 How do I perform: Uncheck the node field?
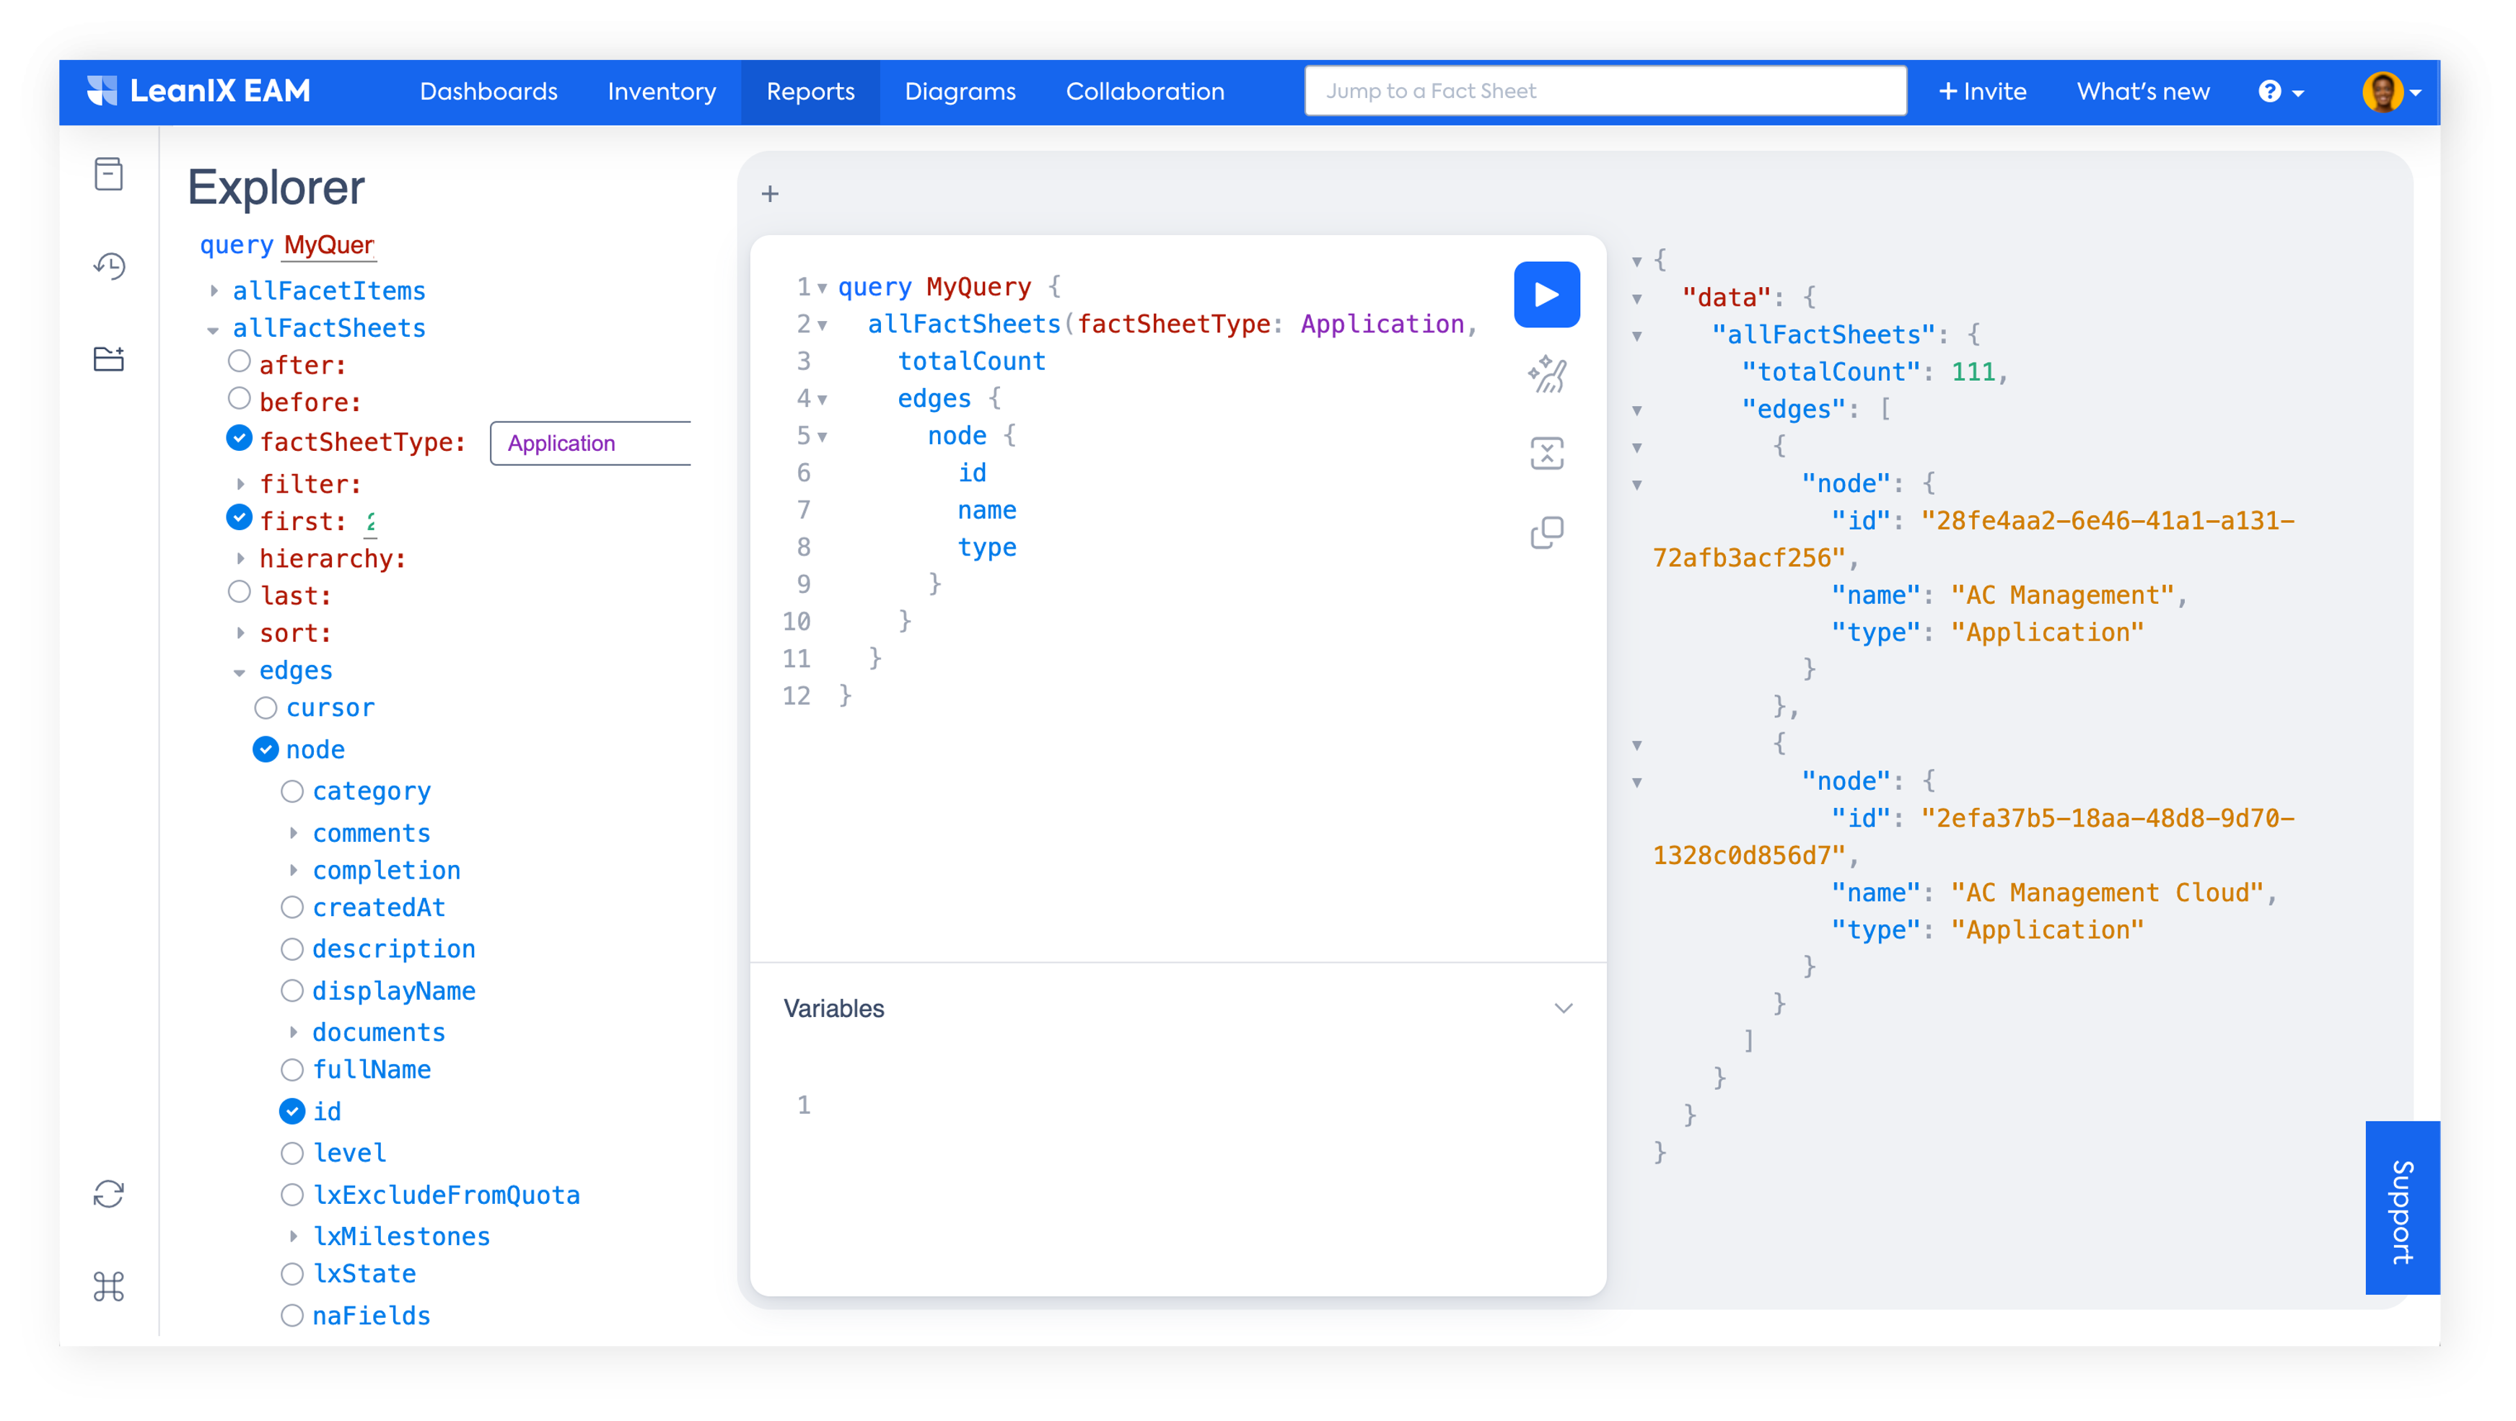[265, 749]
